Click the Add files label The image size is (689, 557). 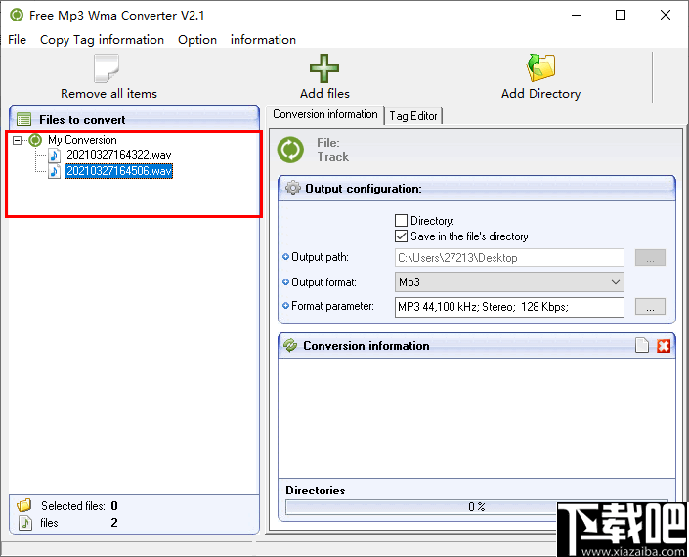click(324, 94)
